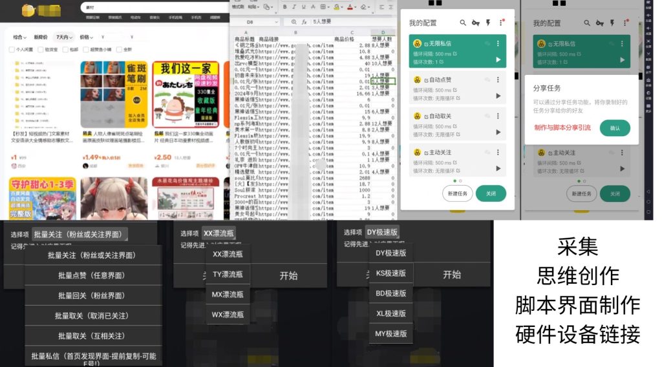Open three-dot menu on undimmed 主动关注 card
662x367 pixels.
coord(498,152)
